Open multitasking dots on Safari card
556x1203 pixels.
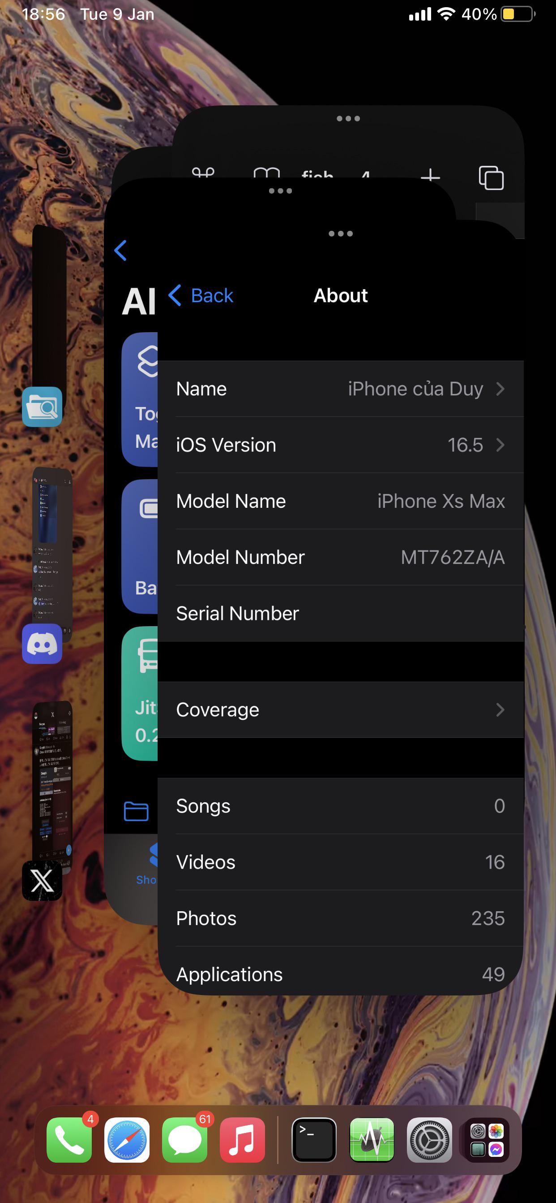(x=348, y=119)
